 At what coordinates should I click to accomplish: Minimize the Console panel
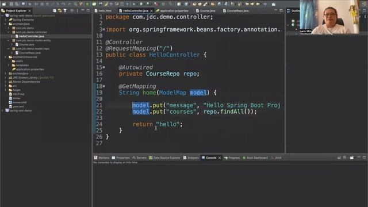tap(359, 158)
